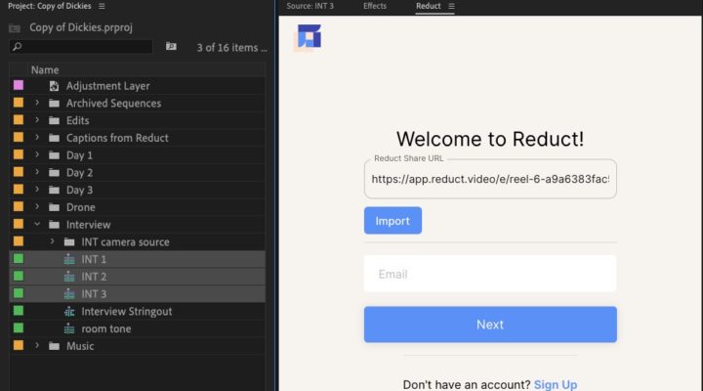Expand the Day 1 bin

coord(37,154)
